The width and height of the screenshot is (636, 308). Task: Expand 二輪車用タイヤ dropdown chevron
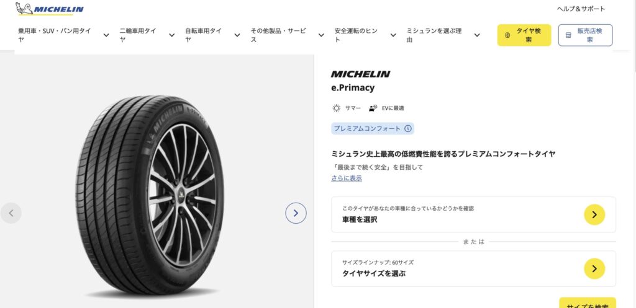point(171,35)
